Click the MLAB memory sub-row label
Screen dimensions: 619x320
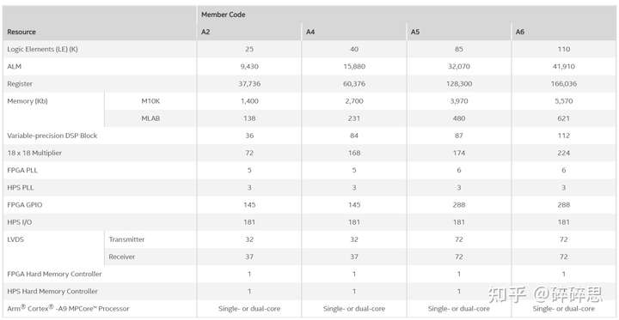150,118
